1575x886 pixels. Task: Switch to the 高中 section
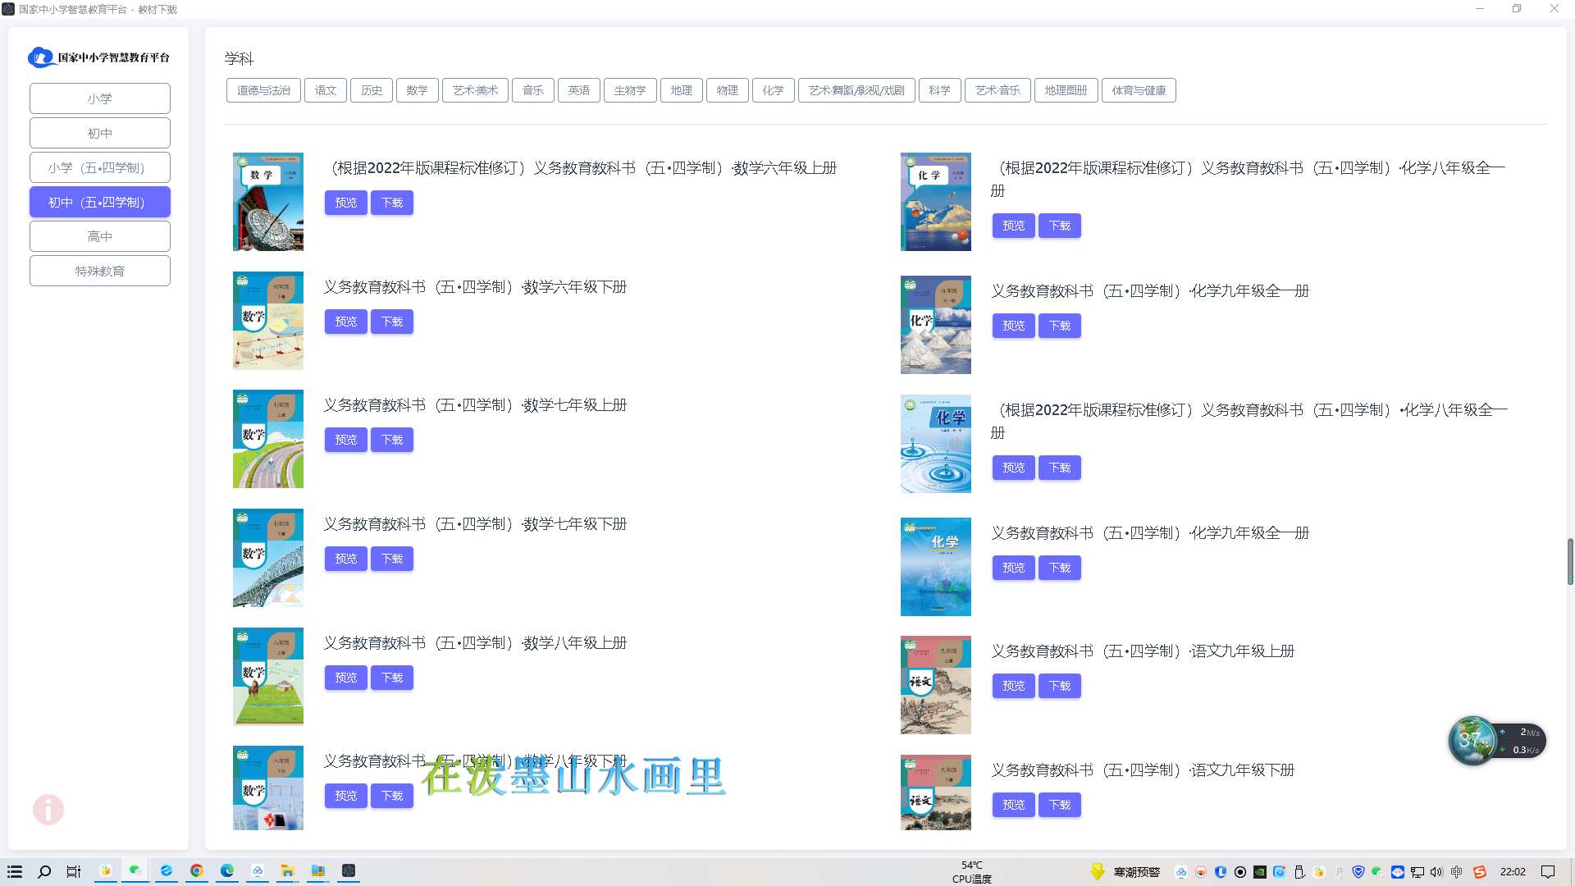point(99,235)
